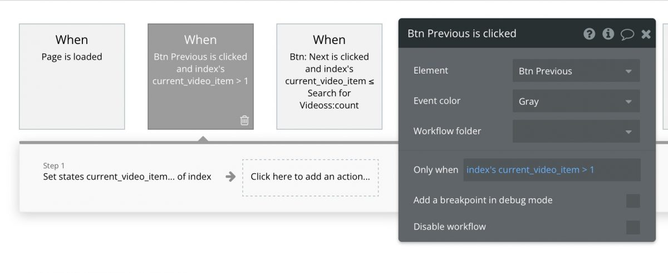Check the Disable workflow box
The width and height of the screenshot is (668, 273).
point(633,227)
